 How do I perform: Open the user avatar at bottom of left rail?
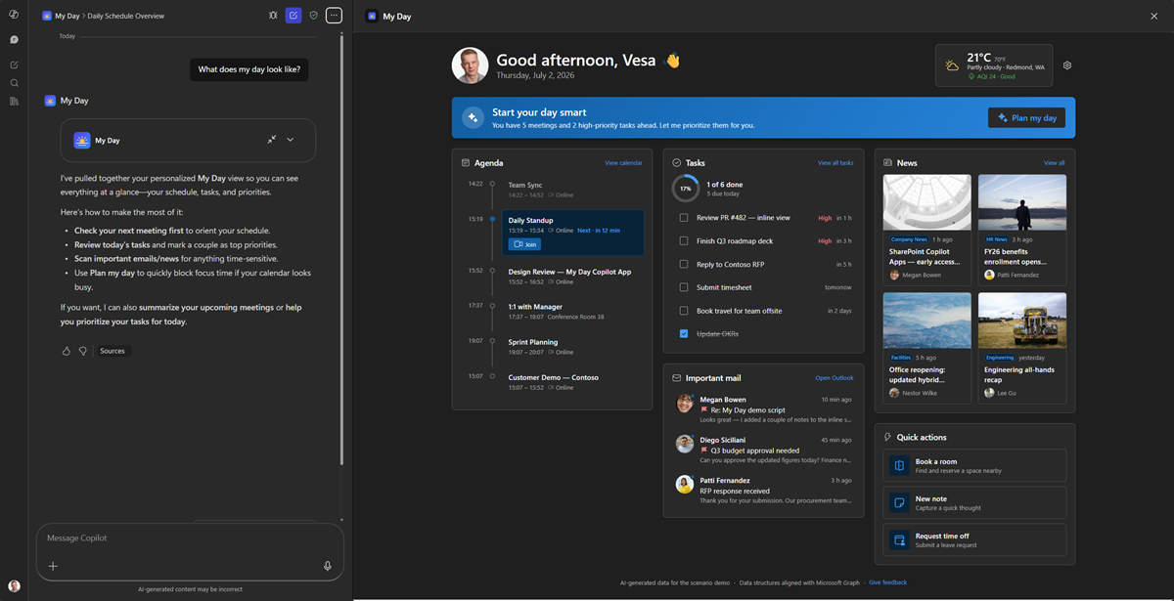coord(14,586)
